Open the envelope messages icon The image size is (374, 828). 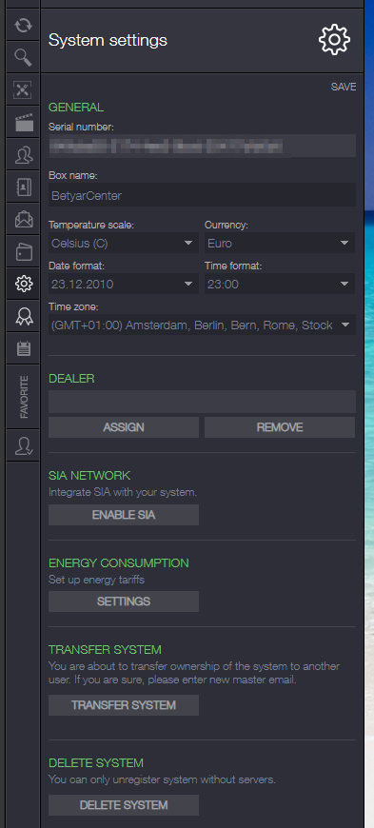coord(23,219)
